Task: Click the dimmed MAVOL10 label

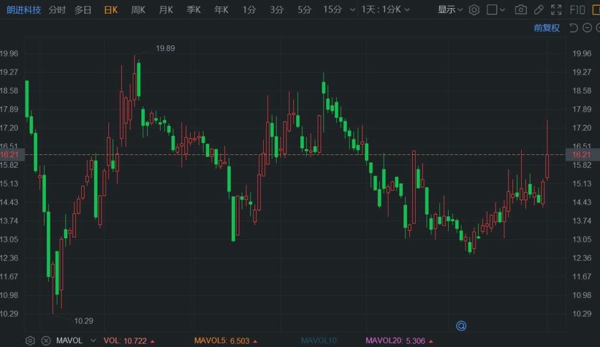Action: 319,341
